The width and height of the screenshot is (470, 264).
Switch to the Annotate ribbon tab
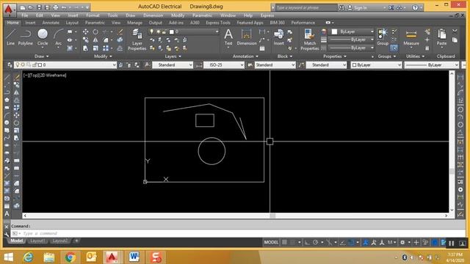[51, 23]
